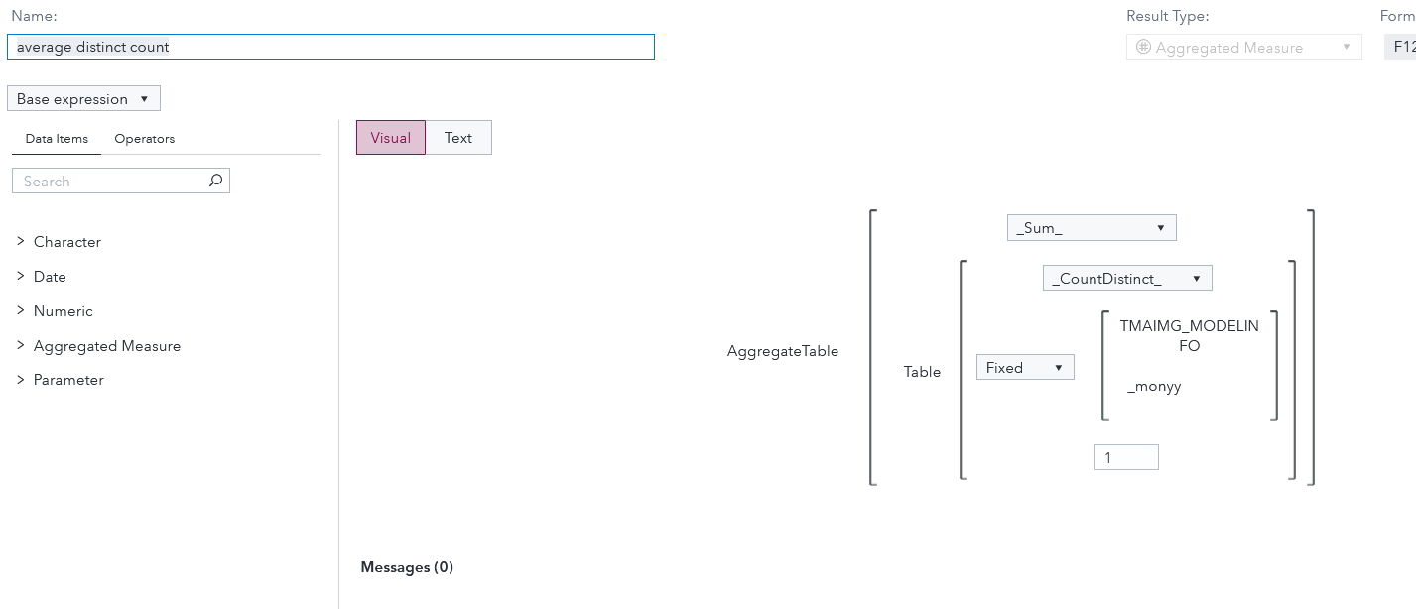Select the Operators tab
The height and width of the screenshot is (609, 1416).
click(x=145, y=139)
